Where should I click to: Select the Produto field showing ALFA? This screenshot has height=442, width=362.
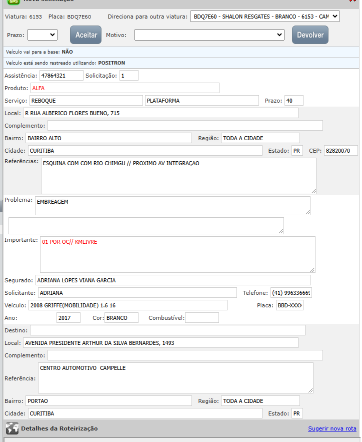point(124,88)
